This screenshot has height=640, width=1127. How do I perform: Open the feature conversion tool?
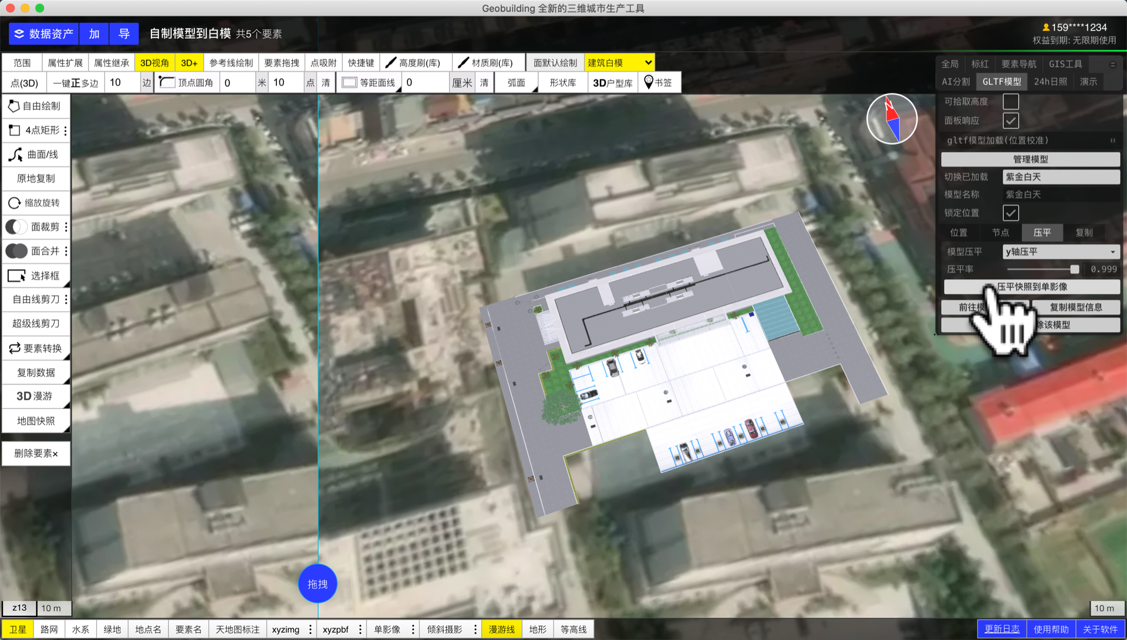tap(36, 348)
